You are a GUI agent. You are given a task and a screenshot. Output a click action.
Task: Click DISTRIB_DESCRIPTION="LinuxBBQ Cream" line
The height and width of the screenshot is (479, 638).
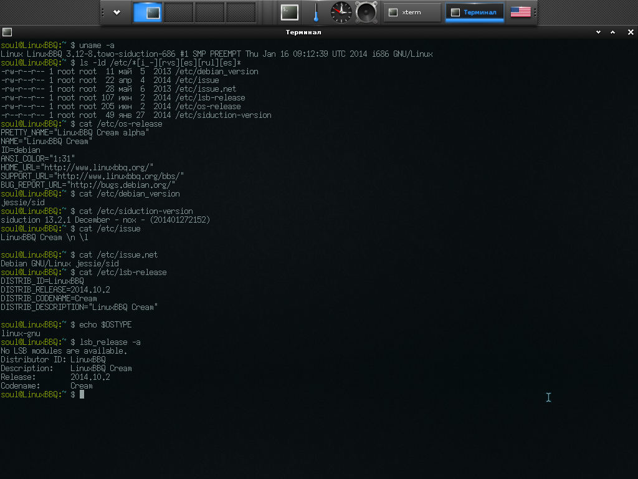click(x=79, y=307)
